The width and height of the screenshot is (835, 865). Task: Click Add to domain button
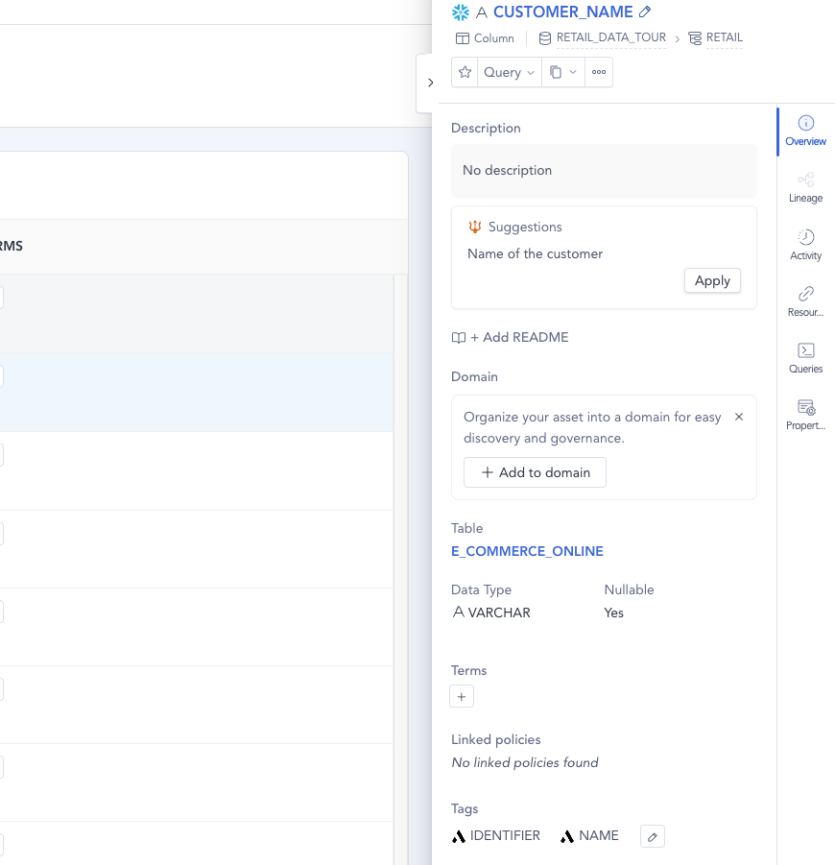[535, 472]
